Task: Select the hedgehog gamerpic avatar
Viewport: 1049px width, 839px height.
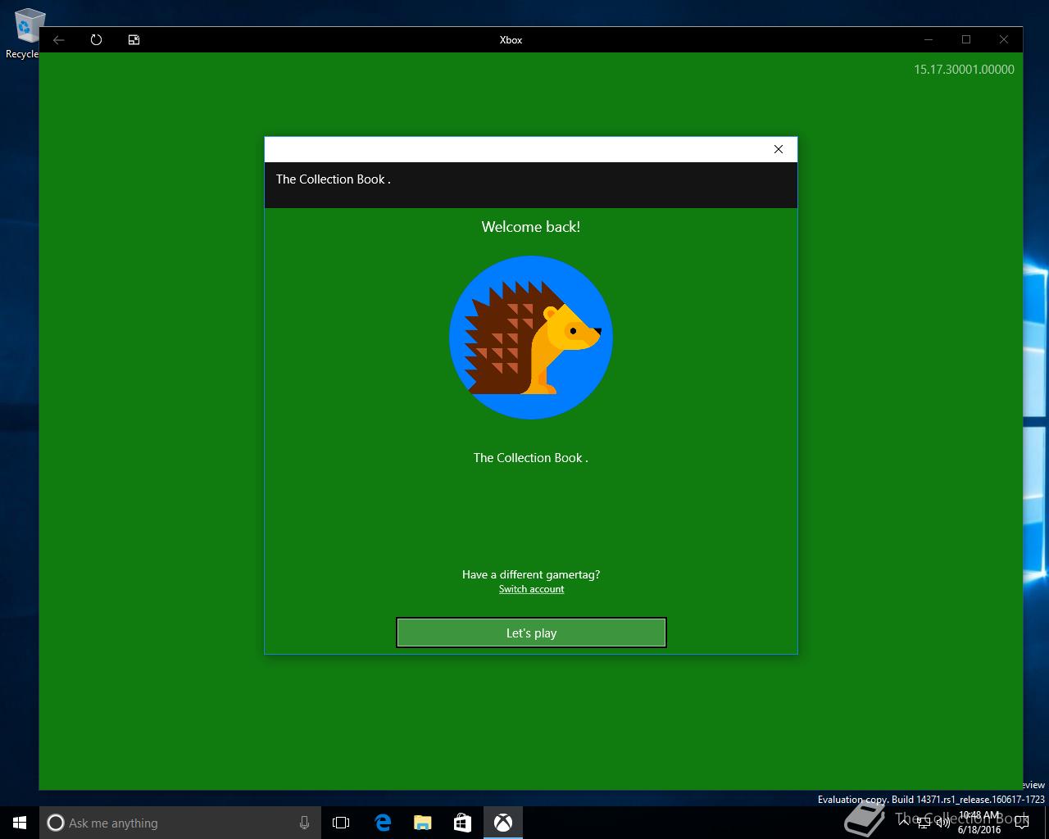Action: pyautogui.click(x=531, y=338)
